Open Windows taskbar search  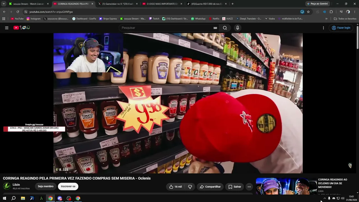[x=13, y=198]
